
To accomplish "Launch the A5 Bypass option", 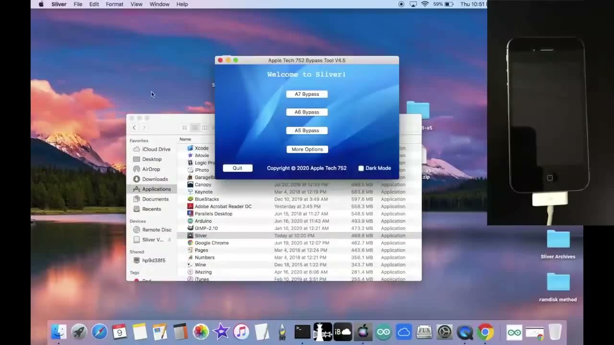I will tap(307, 130).
